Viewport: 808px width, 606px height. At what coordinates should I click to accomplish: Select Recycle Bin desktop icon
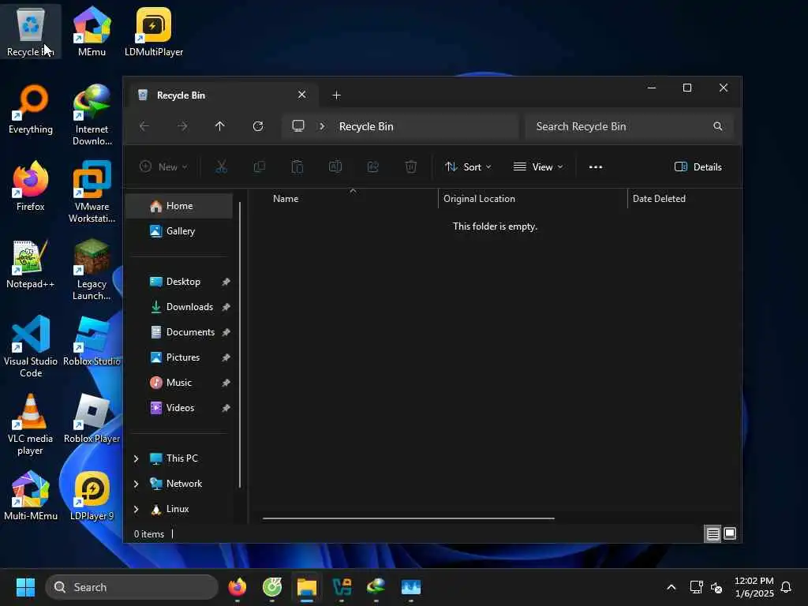click(x=31, y=32)
